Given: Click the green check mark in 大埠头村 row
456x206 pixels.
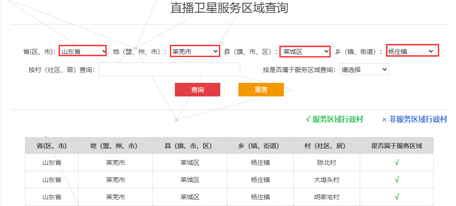Looking at the screenshot, I should [397, 180].
